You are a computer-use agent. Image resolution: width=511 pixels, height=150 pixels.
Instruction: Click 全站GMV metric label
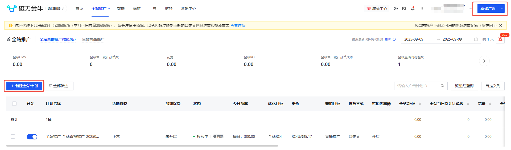click(x=19, y=57)
